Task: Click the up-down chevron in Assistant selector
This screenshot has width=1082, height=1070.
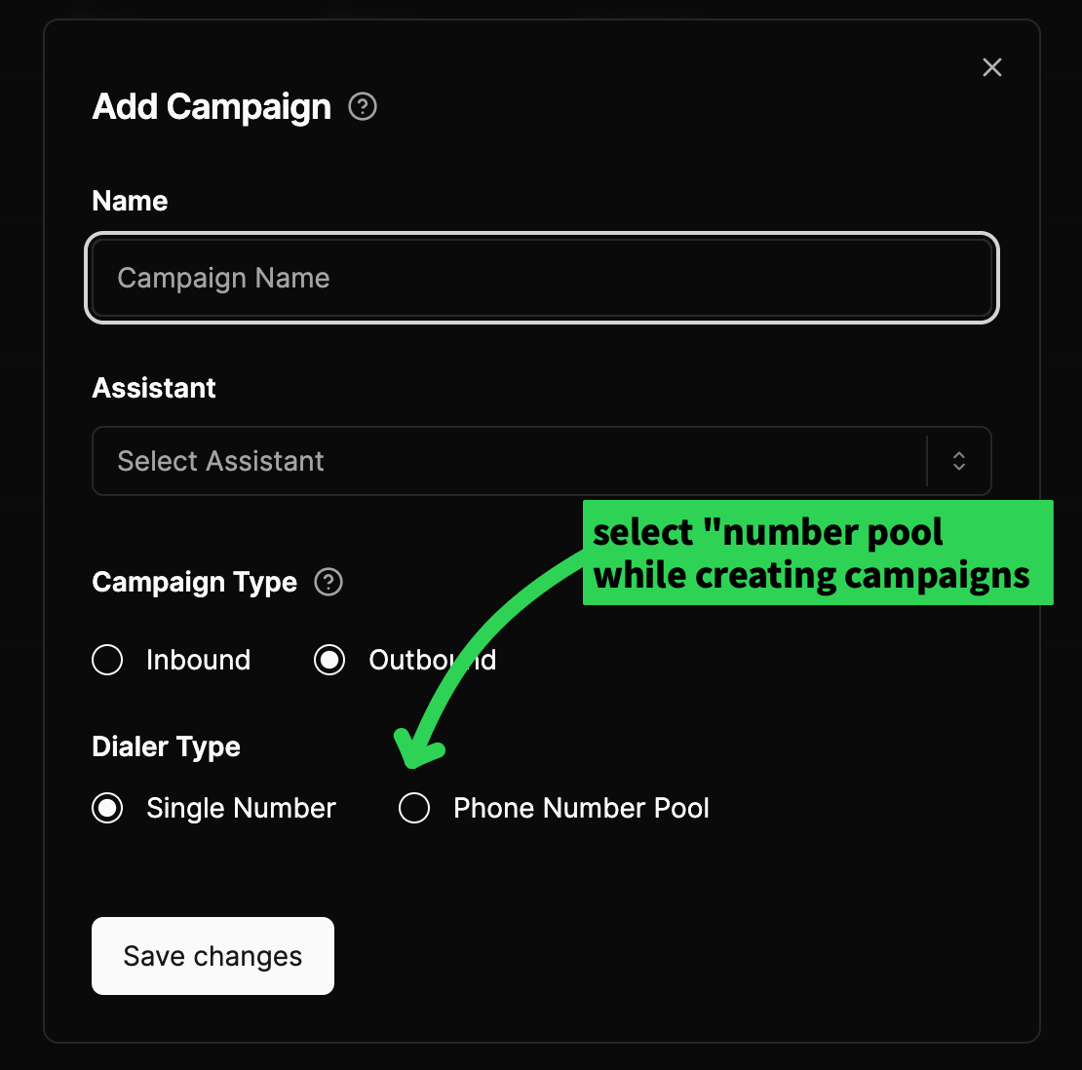Action: pos(958,461)
